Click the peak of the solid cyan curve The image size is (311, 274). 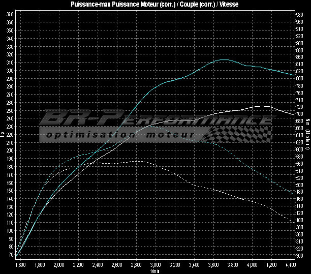pos(224,59)
